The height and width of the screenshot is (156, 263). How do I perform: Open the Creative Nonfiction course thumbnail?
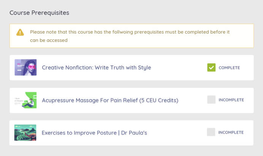(x=25, y=67)
